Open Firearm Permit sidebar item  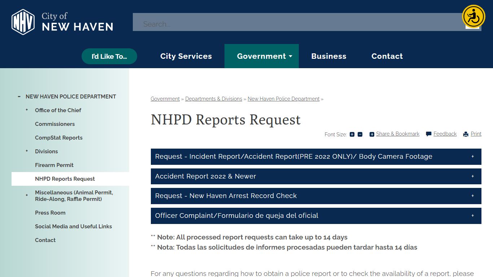pyautogui.click(x=54, y=165)
